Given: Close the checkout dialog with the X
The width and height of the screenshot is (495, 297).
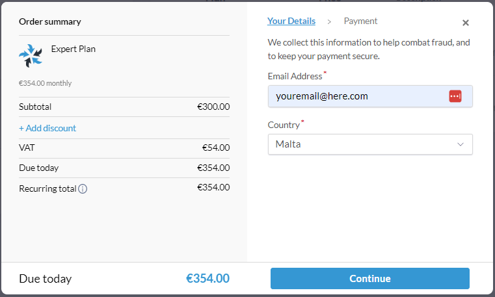Looking at the screenshot, I should point(465,23).
